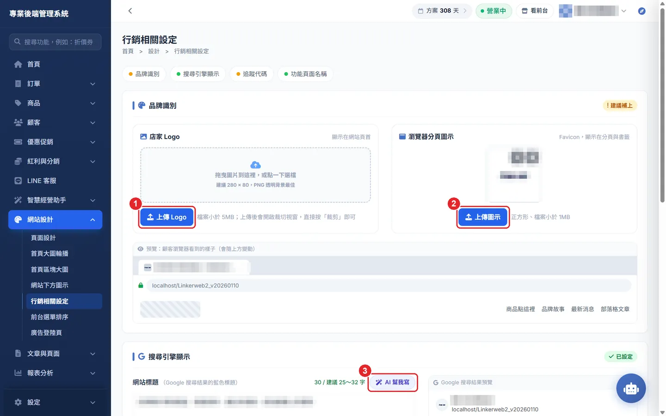Click the green padlock icon in the preview URL bar
The height and width of the screenshot is (416, 666).
click(141, 286)
